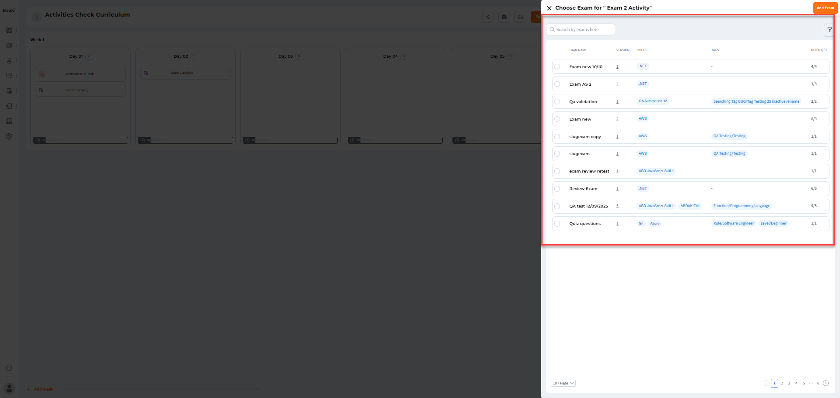Click the EXAM NAME column header
840x398 pixels.
(578, 50)
